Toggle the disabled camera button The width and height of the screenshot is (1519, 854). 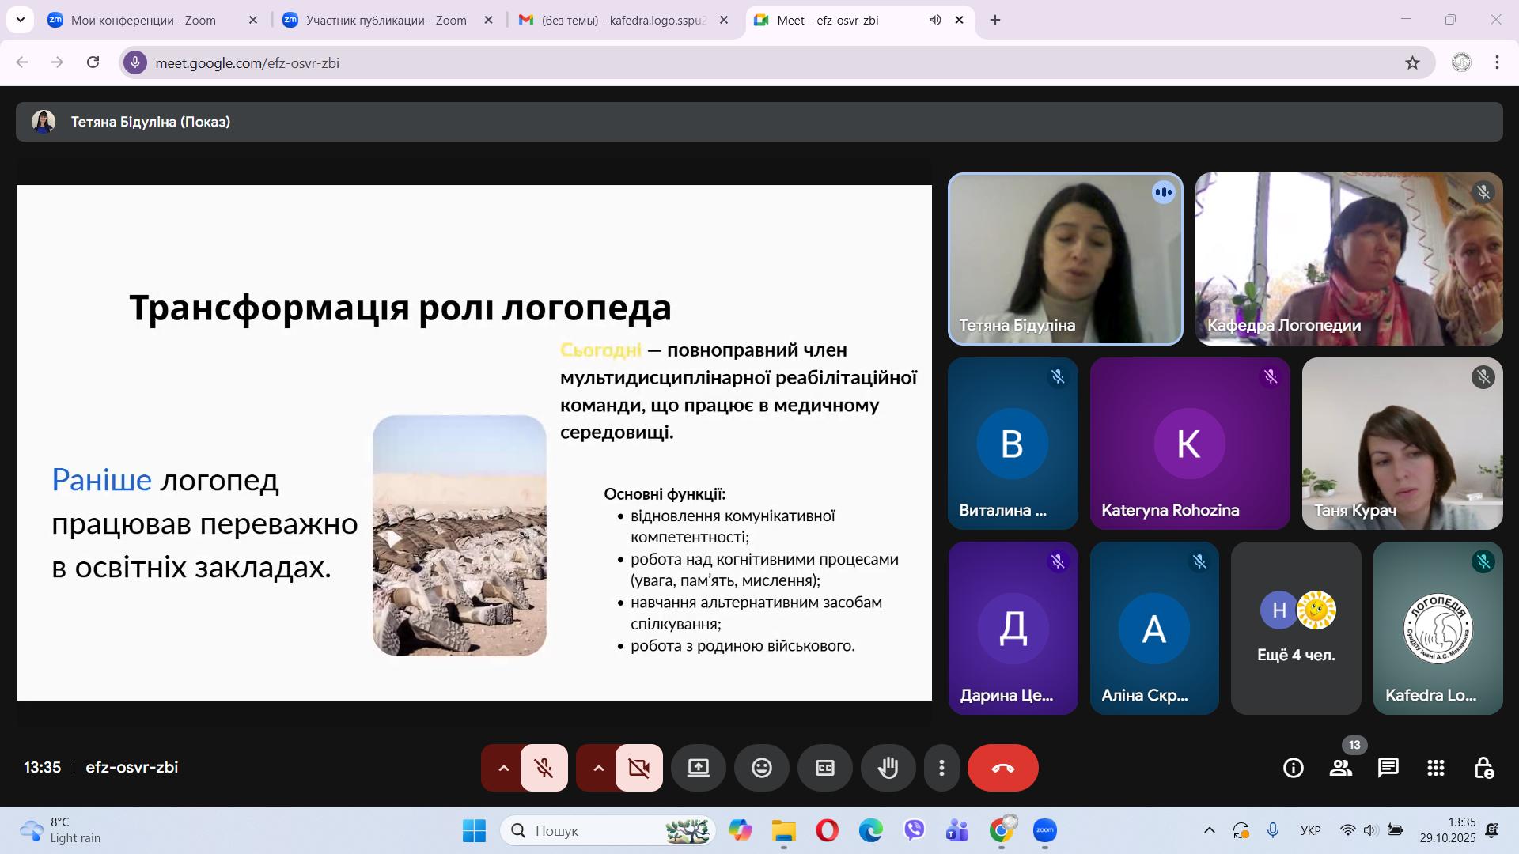pyautogui.click(x=638, y=768)
